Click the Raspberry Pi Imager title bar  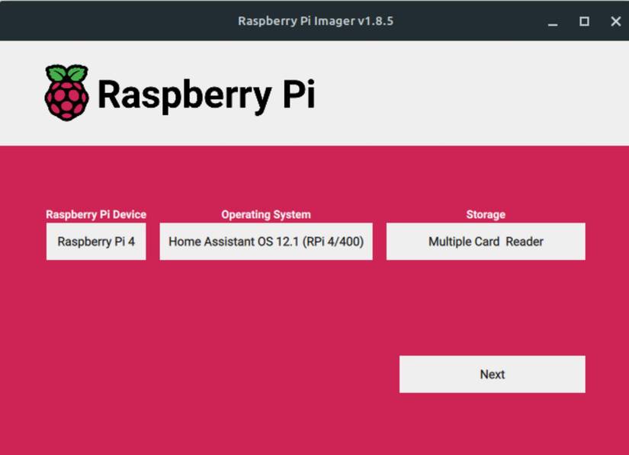pos(314,21)
